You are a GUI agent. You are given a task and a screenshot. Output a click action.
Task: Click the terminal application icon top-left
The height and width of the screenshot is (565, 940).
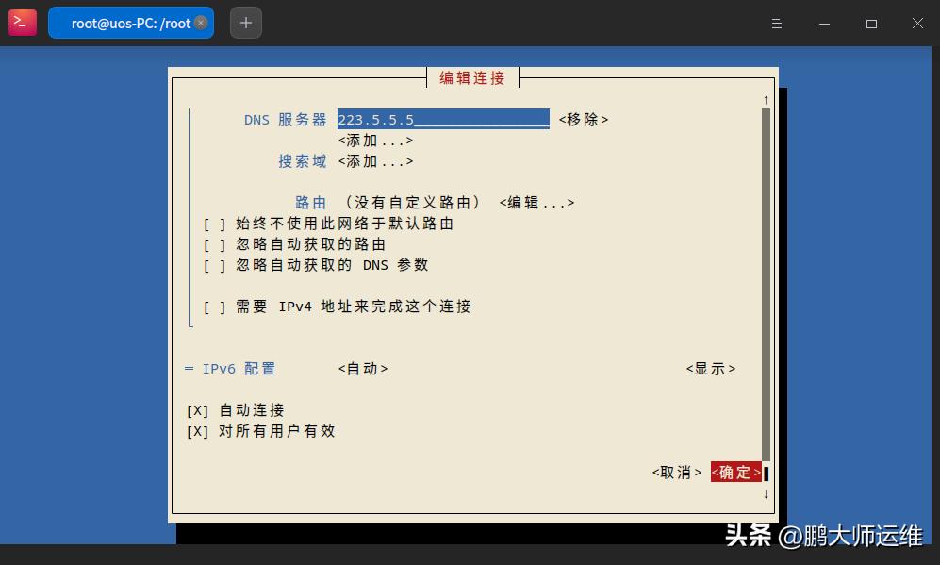coord(22,22)
